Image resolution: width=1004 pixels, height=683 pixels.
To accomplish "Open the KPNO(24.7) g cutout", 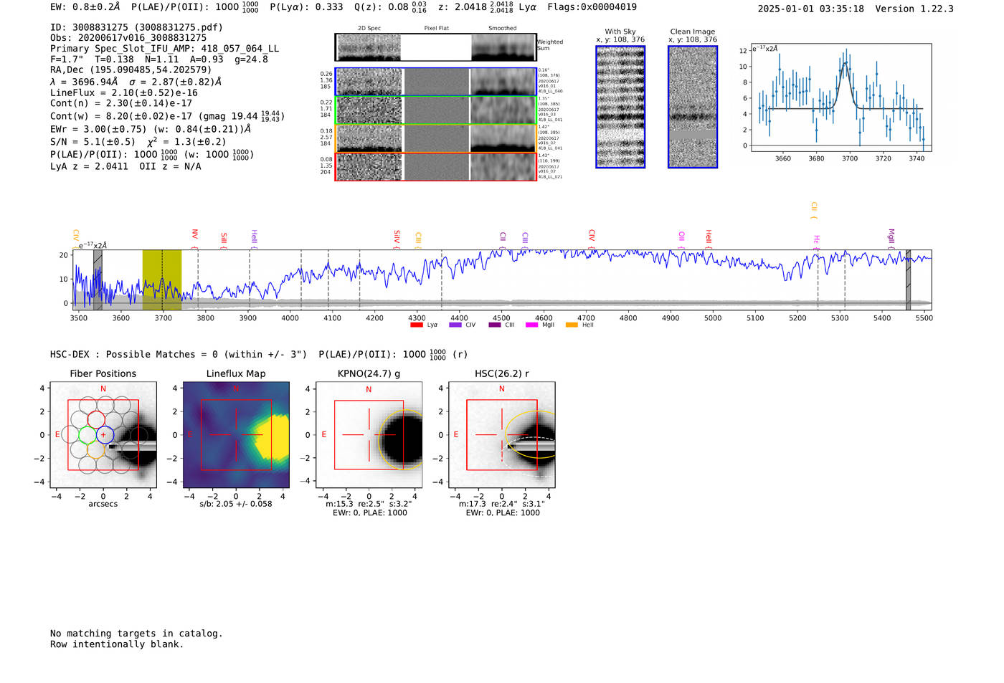I will 369,435.
